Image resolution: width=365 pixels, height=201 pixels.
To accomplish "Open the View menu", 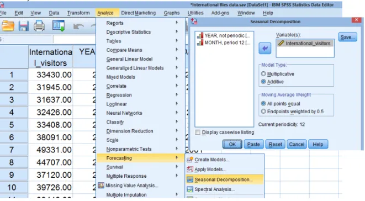I will (x=35, y=13).
